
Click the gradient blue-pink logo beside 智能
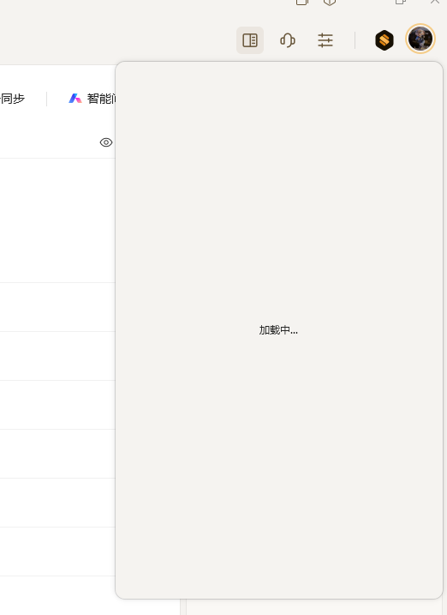[75, 99]
